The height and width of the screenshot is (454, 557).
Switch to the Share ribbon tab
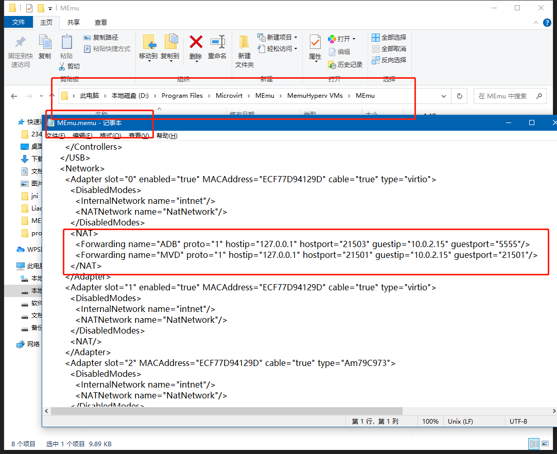click(74, 22)
